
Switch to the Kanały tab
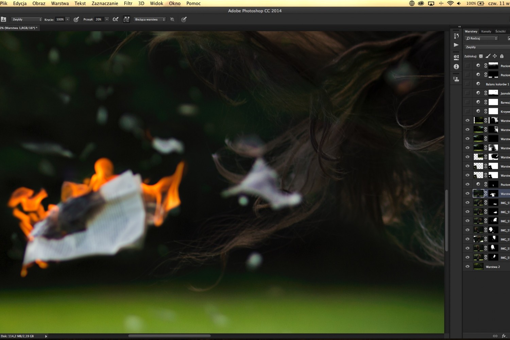click(x=486, y=31)
